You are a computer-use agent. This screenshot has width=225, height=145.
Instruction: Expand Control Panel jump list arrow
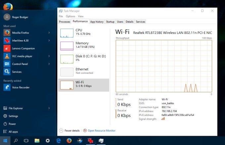49,64
